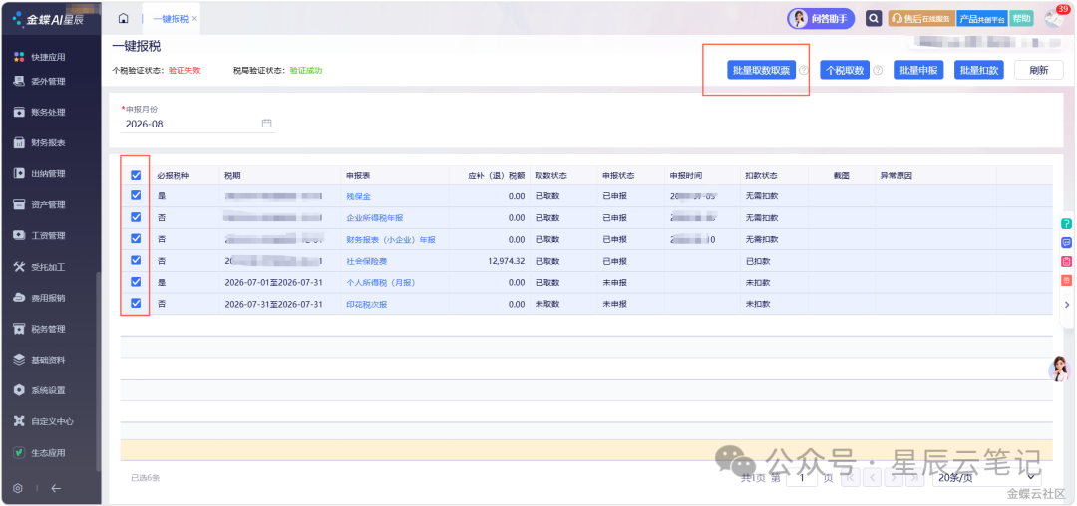Open 财务报表（小企业）年报 link
Screen dimensions: 1077x506
pos(392,240)
